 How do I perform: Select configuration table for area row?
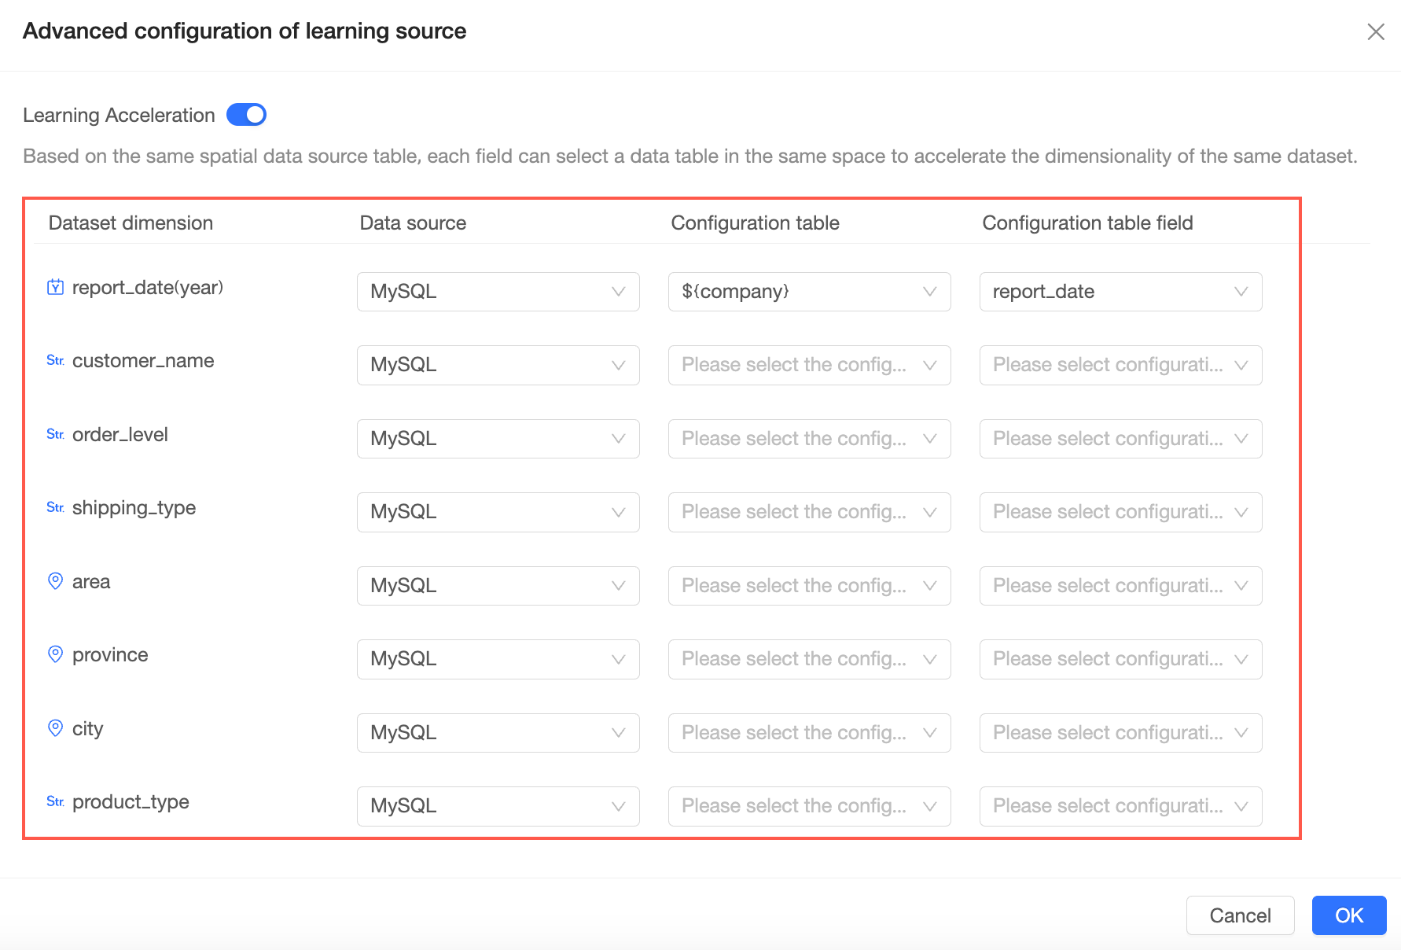(x=810, y=586)
